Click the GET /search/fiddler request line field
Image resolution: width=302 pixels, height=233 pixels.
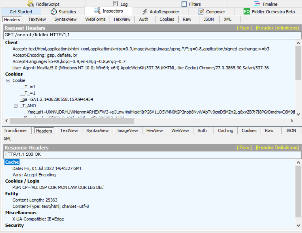point(152,35)
